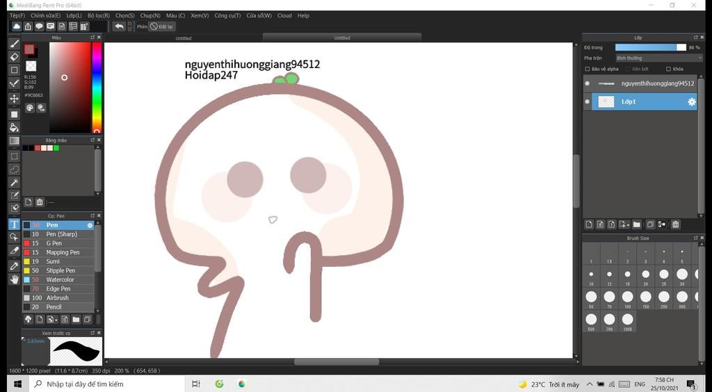Toggle the Bảo vệ alpha checkbox
This screenshot has width=712, height=392.
tap(587, 69)
